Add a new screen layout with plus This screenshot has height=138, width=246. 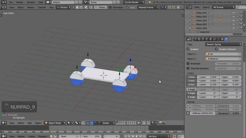(x=76, y=2)
